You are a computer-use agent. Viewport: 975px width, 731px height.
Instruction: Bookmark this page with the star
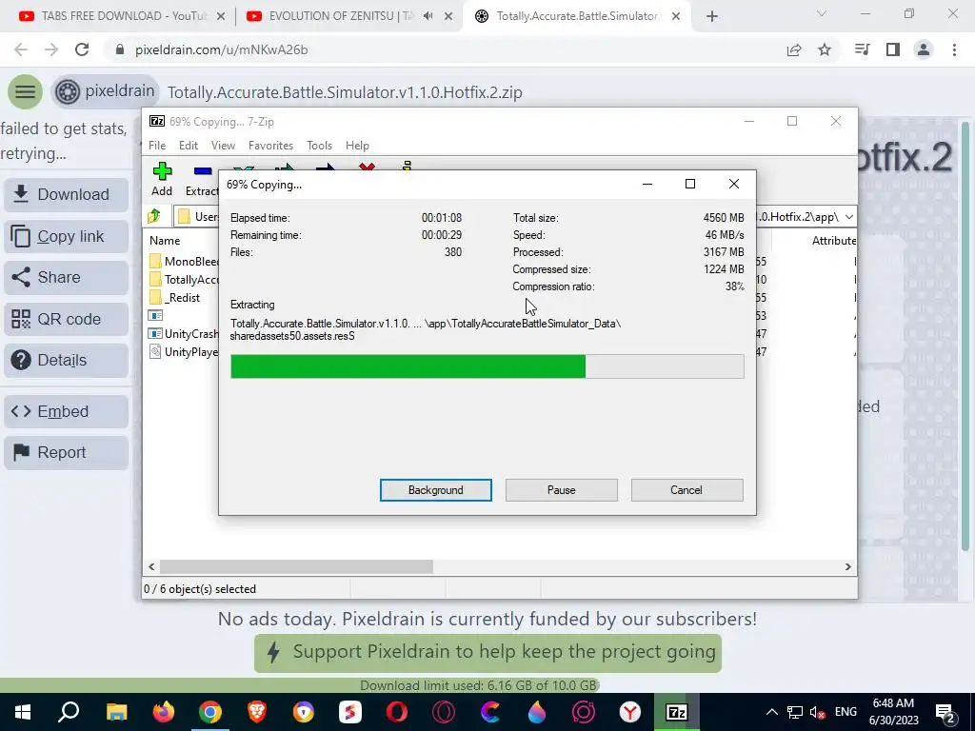click(825, 49)
